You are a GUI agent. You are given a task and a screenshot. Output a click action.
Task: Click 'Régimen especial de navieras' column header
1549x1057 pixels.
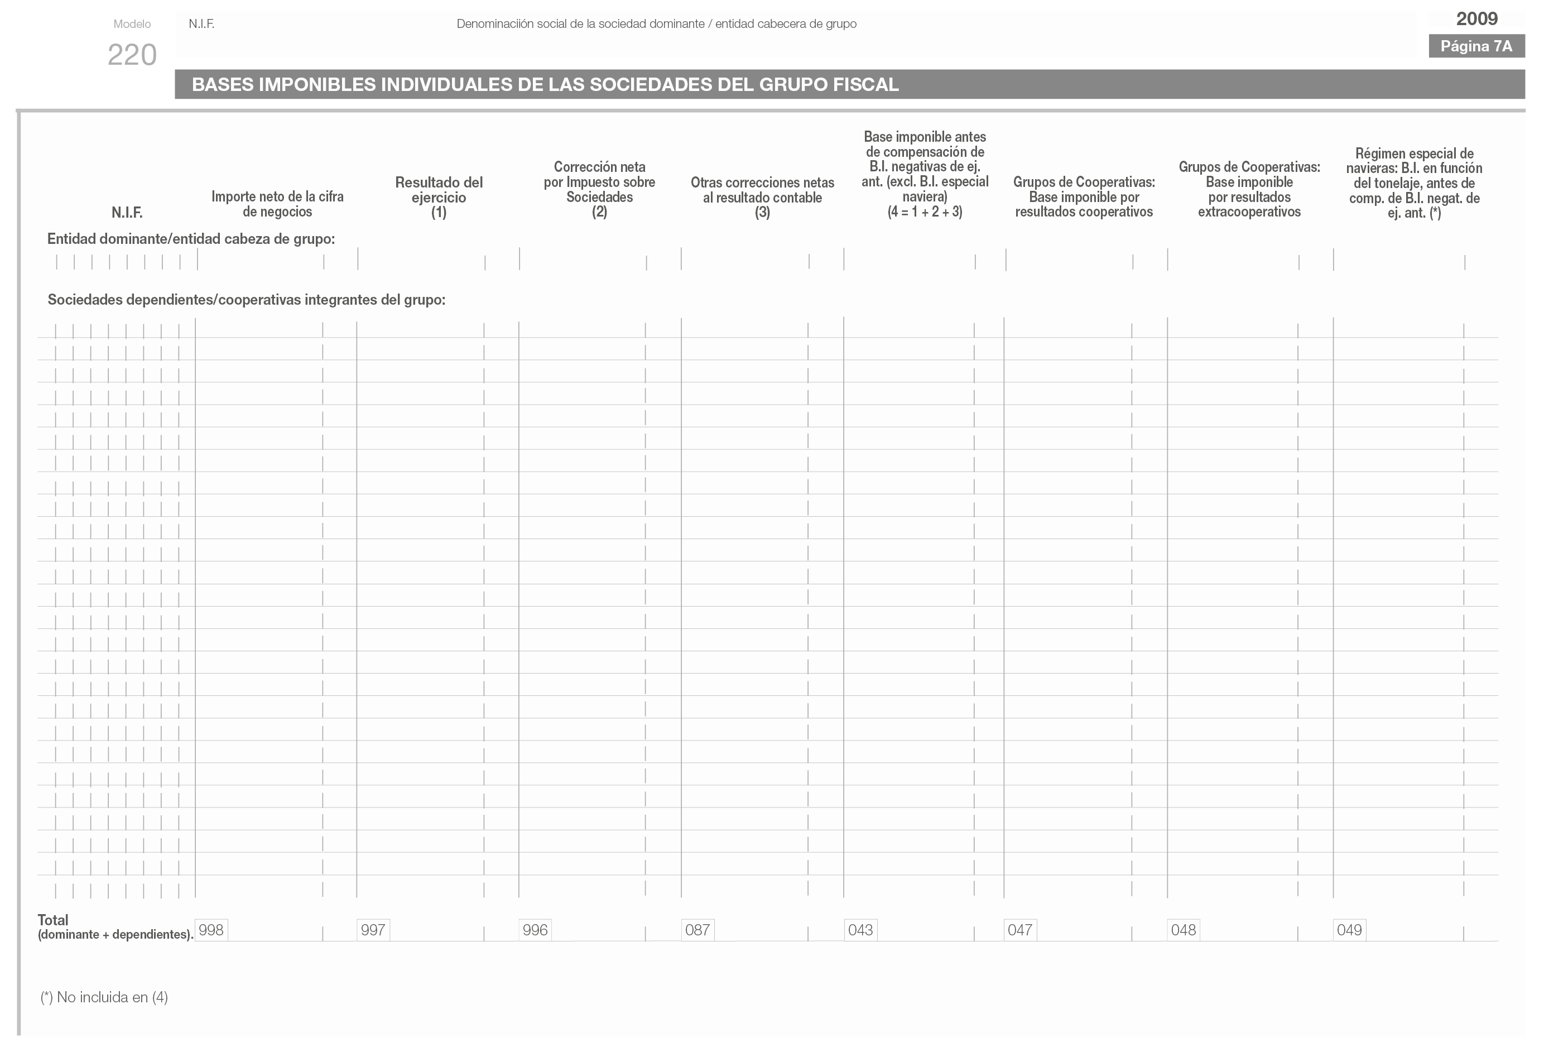coord(1415,183)
